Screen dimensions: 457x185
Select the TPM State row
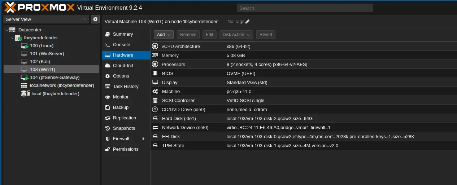[x=304, y=145]
